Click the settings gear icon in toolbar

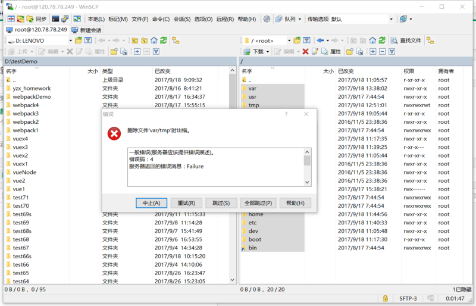pyautogui.click(x=267, y=19)
